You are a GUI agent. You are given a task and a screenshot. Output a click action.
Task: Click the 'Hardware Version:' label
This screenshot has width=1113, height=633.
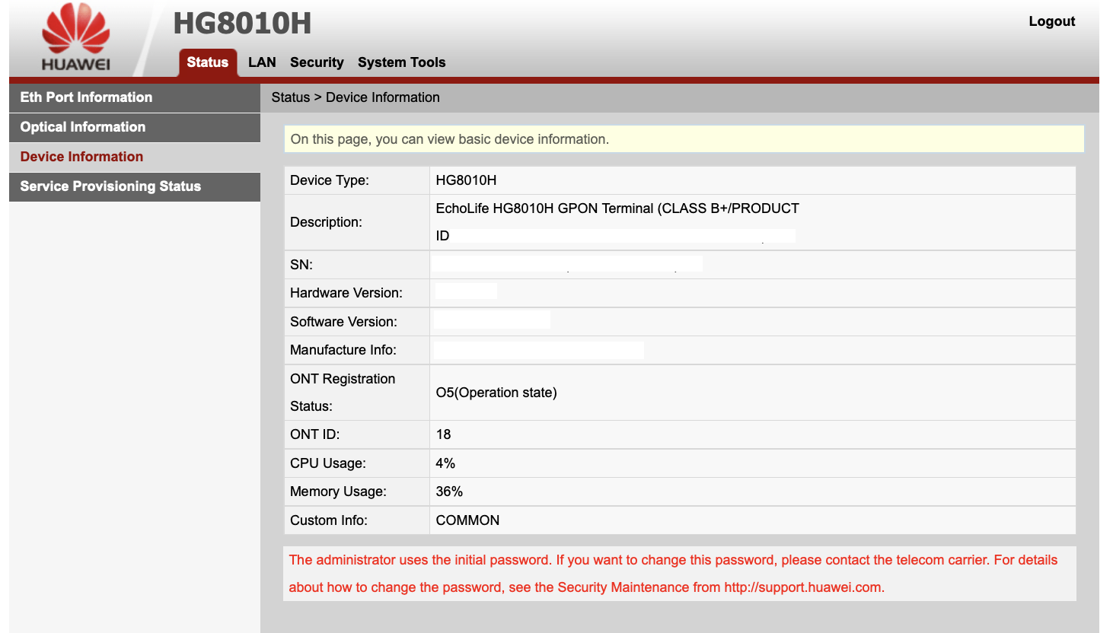(346, 293)
